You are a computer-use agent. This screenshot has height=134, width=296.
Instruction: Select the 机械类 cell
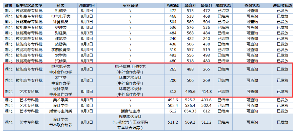tap(61, 11)
